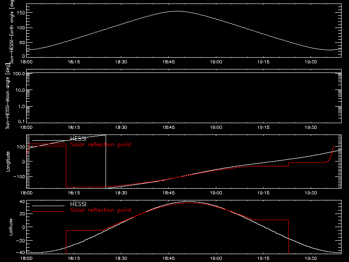
Task: Pick the 18:00 time label under Moon angle plot
Action: 26,128
